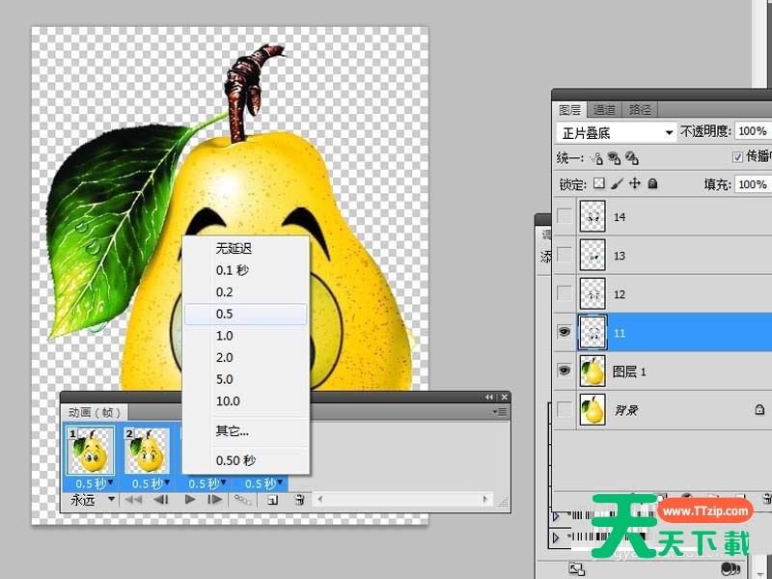This screenshot has width=772, height=579.
Task: Go to the previous animation frame
Action: pyautogui.click(x=162, y=500)
